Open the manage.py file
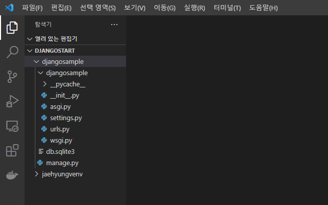Viewport: 328px width, 205px height. click(63, 163)
